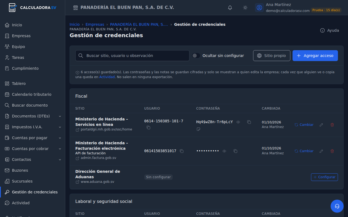Expand the Contactos menu
The image size is (348, 217).
[33, 159]
